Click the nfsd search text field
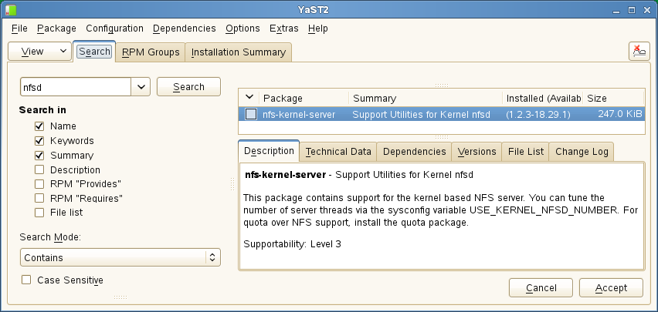Screen dimensions: 658x312 tap(76, 87)
